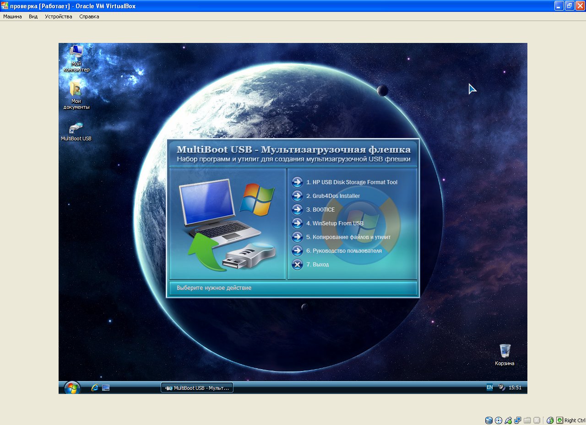Click the VirtualBox optical disc status icon
This screenshot has width=586, height=425.
pos(499,420)
